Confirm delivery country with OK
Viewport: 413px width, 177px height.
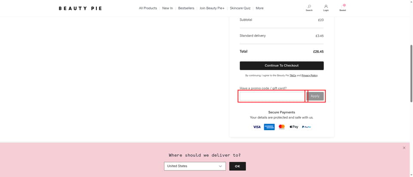pyautogui.click(x=237, y=166)
